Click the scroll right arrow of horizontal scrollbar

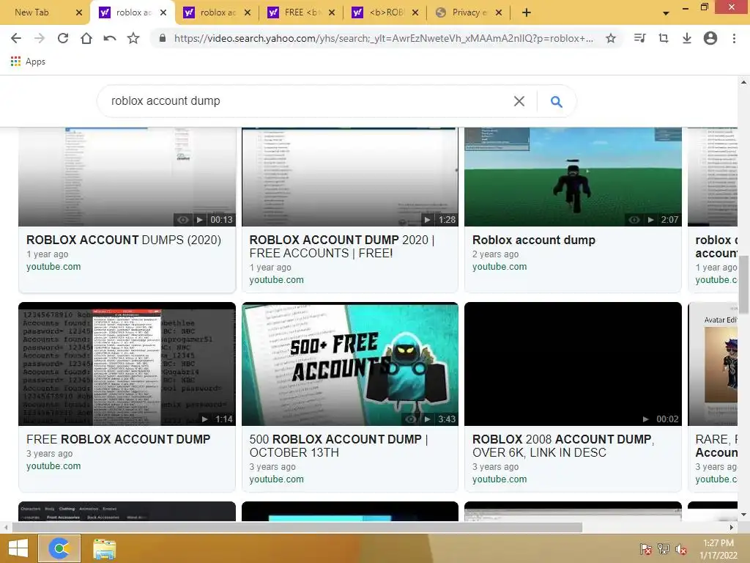pyautogui.click(x=732, y=528)
